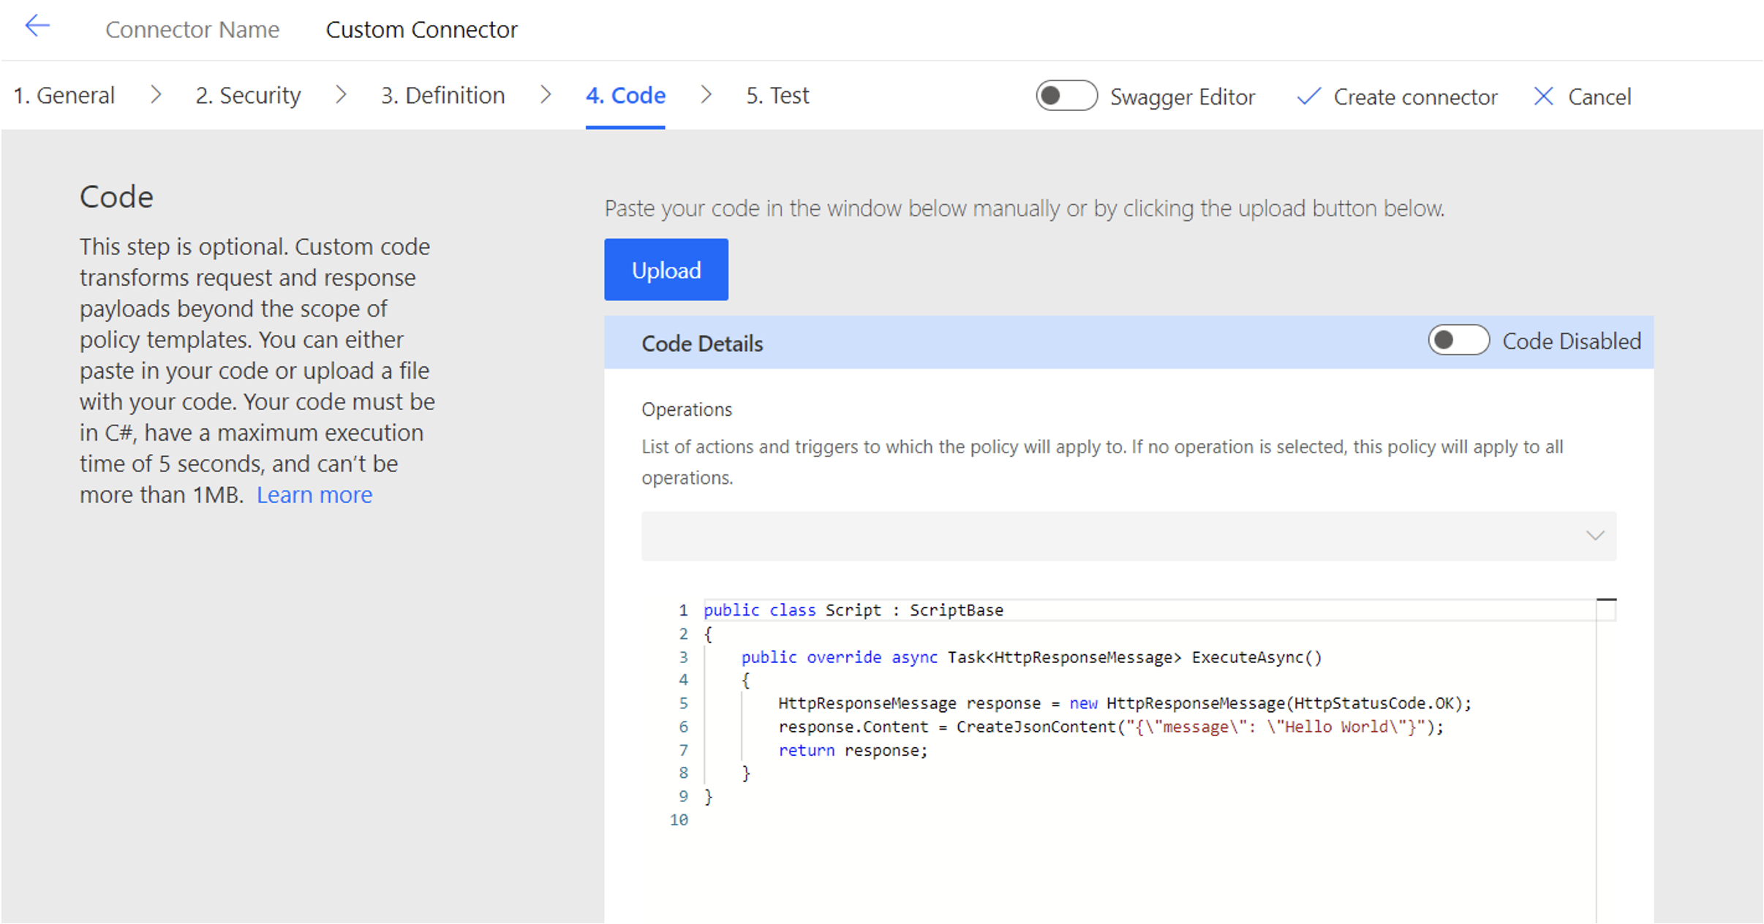Screen dimensions: 1764x924
Task: Click the CreateJsonContent code line
Action: click(x=1111, y=727)
